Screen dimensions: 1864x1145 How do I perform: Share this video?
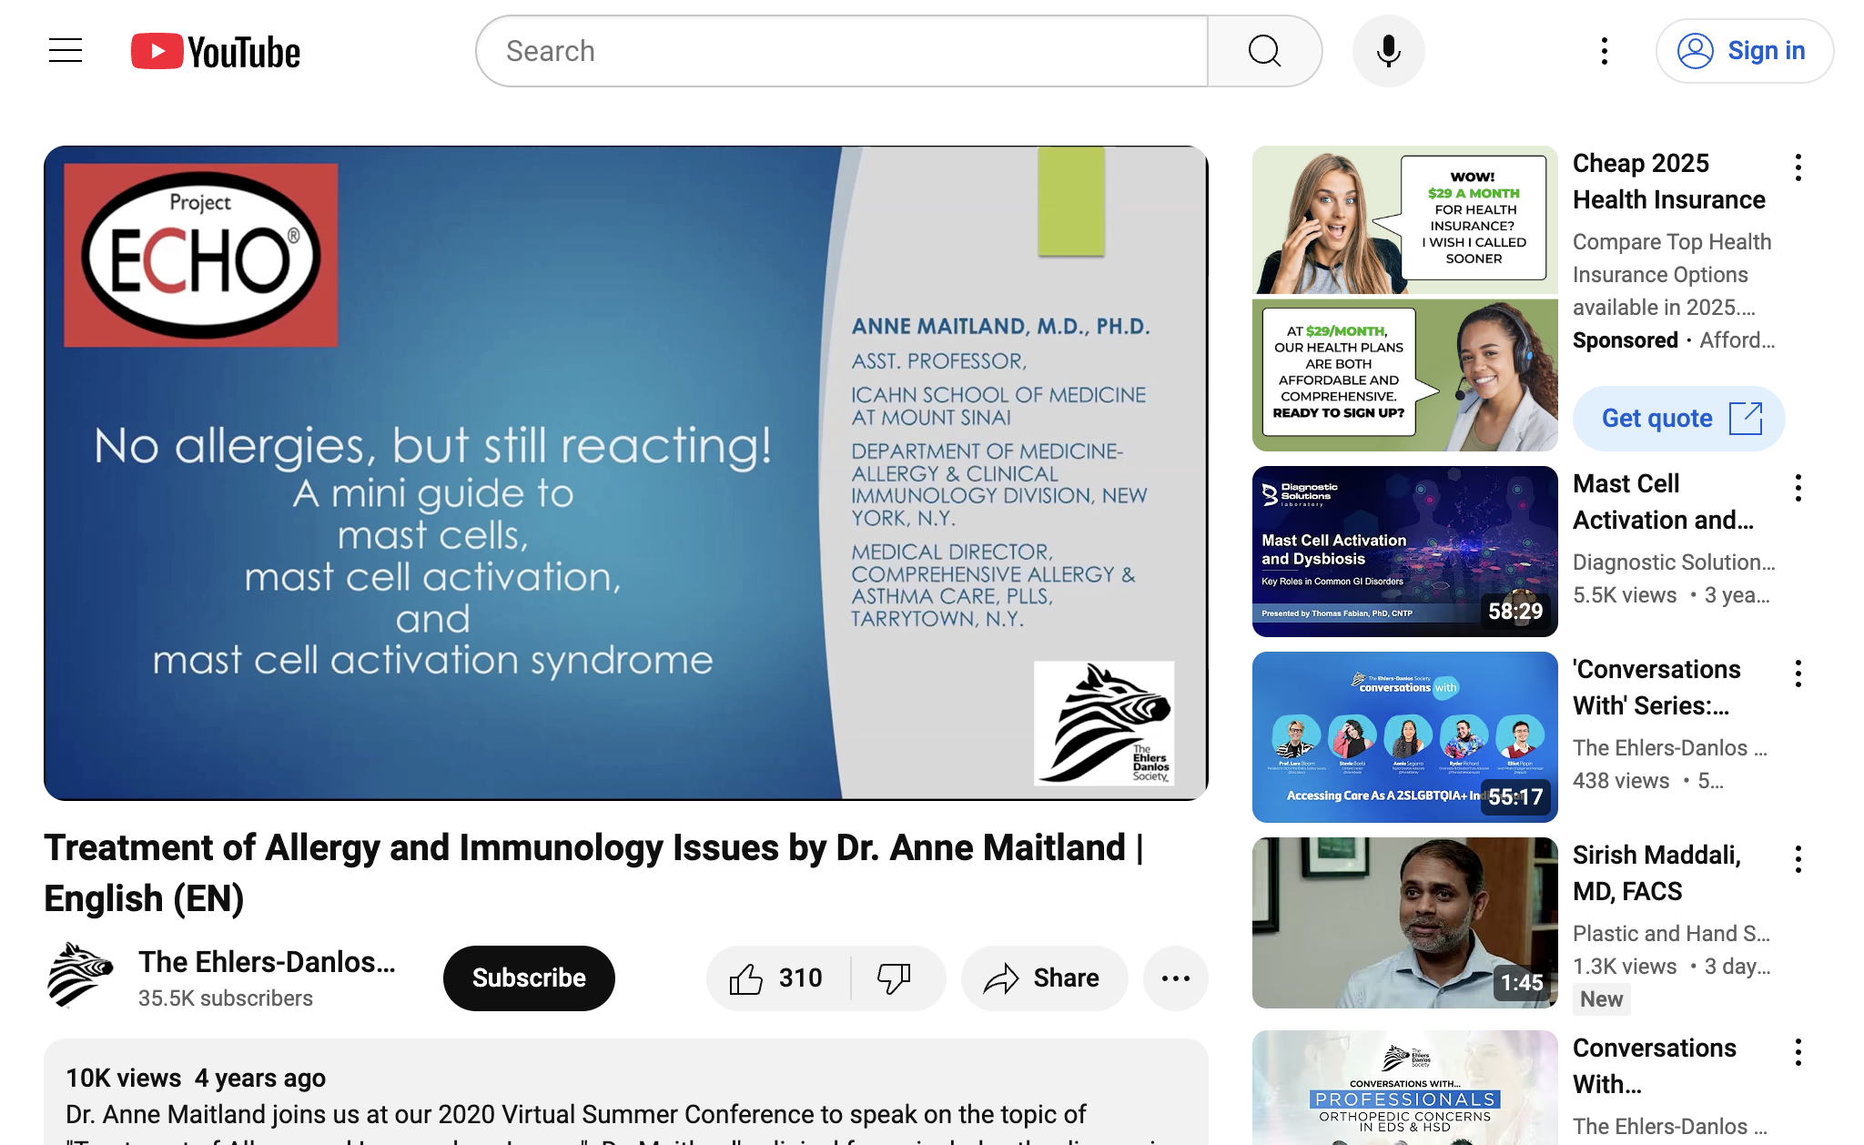(1044, 978)
